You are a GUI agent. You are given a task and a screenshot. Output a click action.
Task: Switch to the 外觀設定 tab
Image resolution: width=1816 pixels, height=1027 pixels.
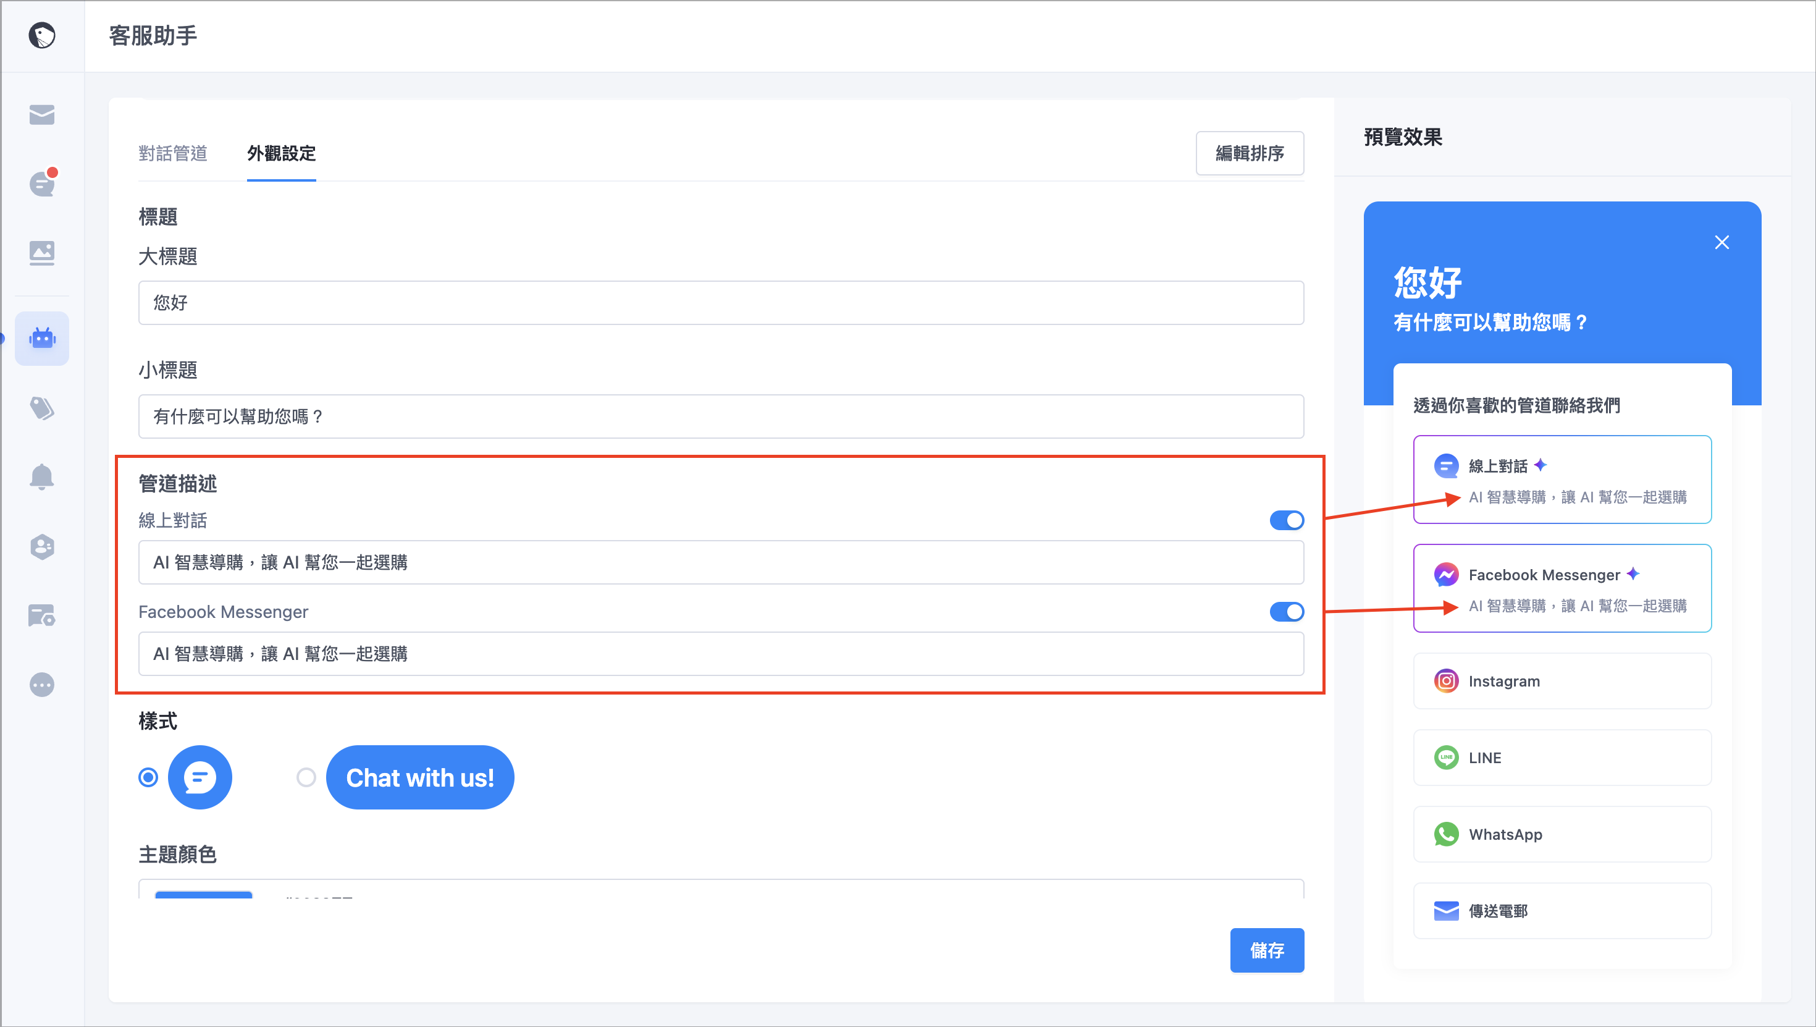pyautogui.click(x=281, y=153)
